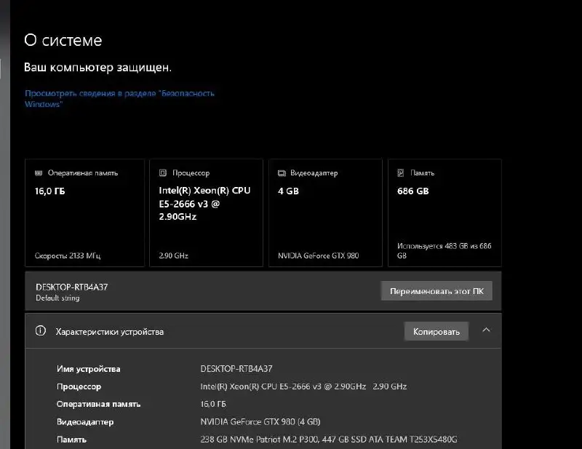This screenshot has height=449, width=582.
Task: Click the 16,0 ГБ memory value
Action: click(x=51, y=191)
